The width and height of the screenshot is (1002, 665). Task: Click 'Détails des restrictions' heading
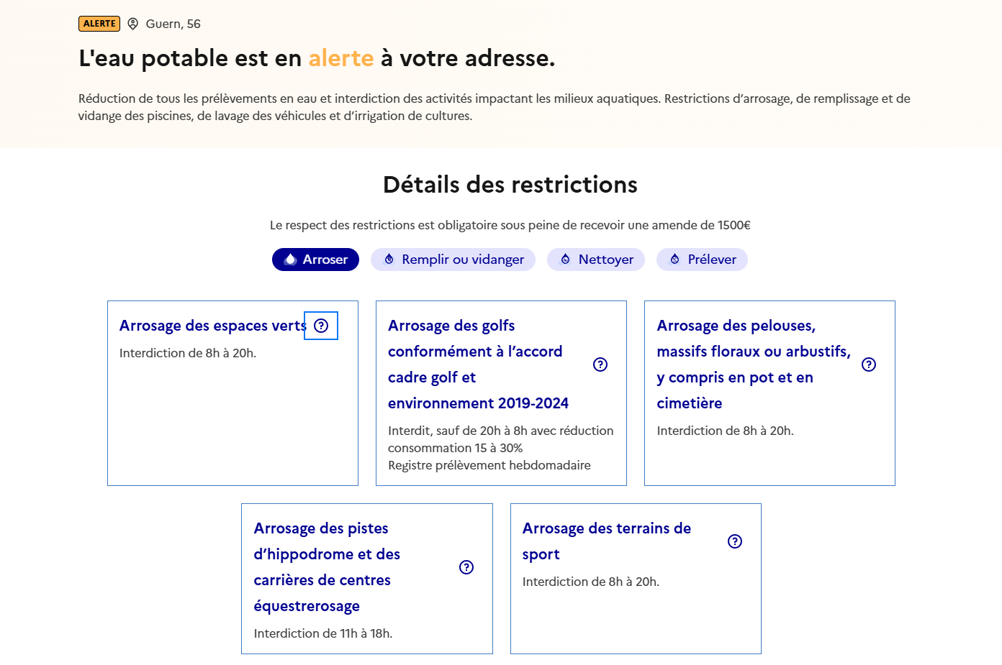click(510, 185)
